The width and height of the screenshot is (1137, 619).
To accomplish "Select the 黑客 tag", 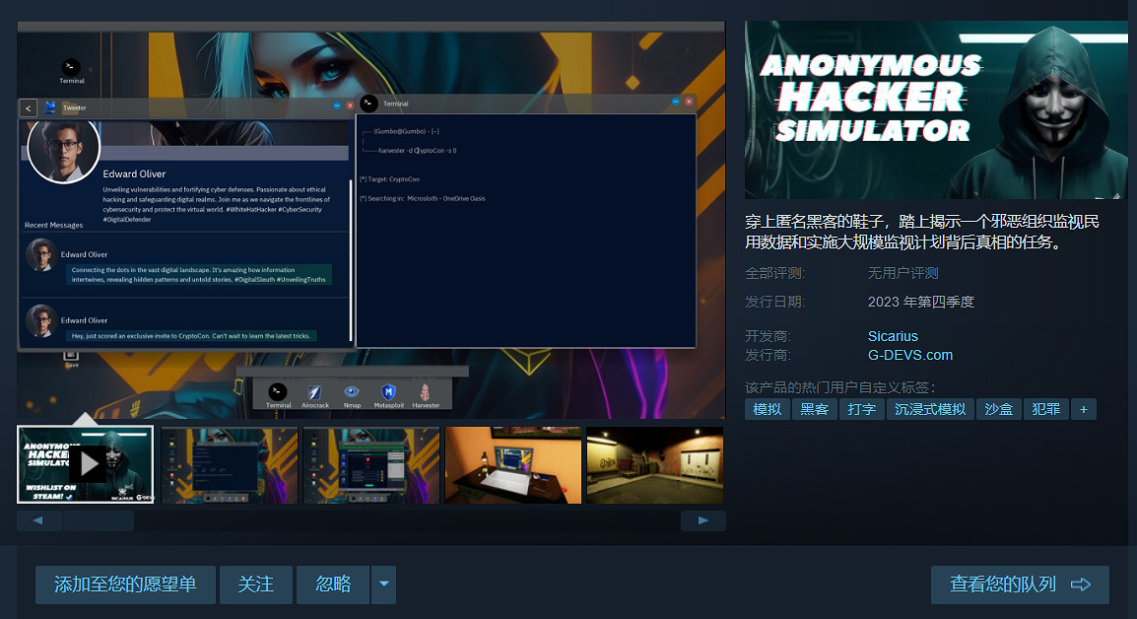I will 814,408.
